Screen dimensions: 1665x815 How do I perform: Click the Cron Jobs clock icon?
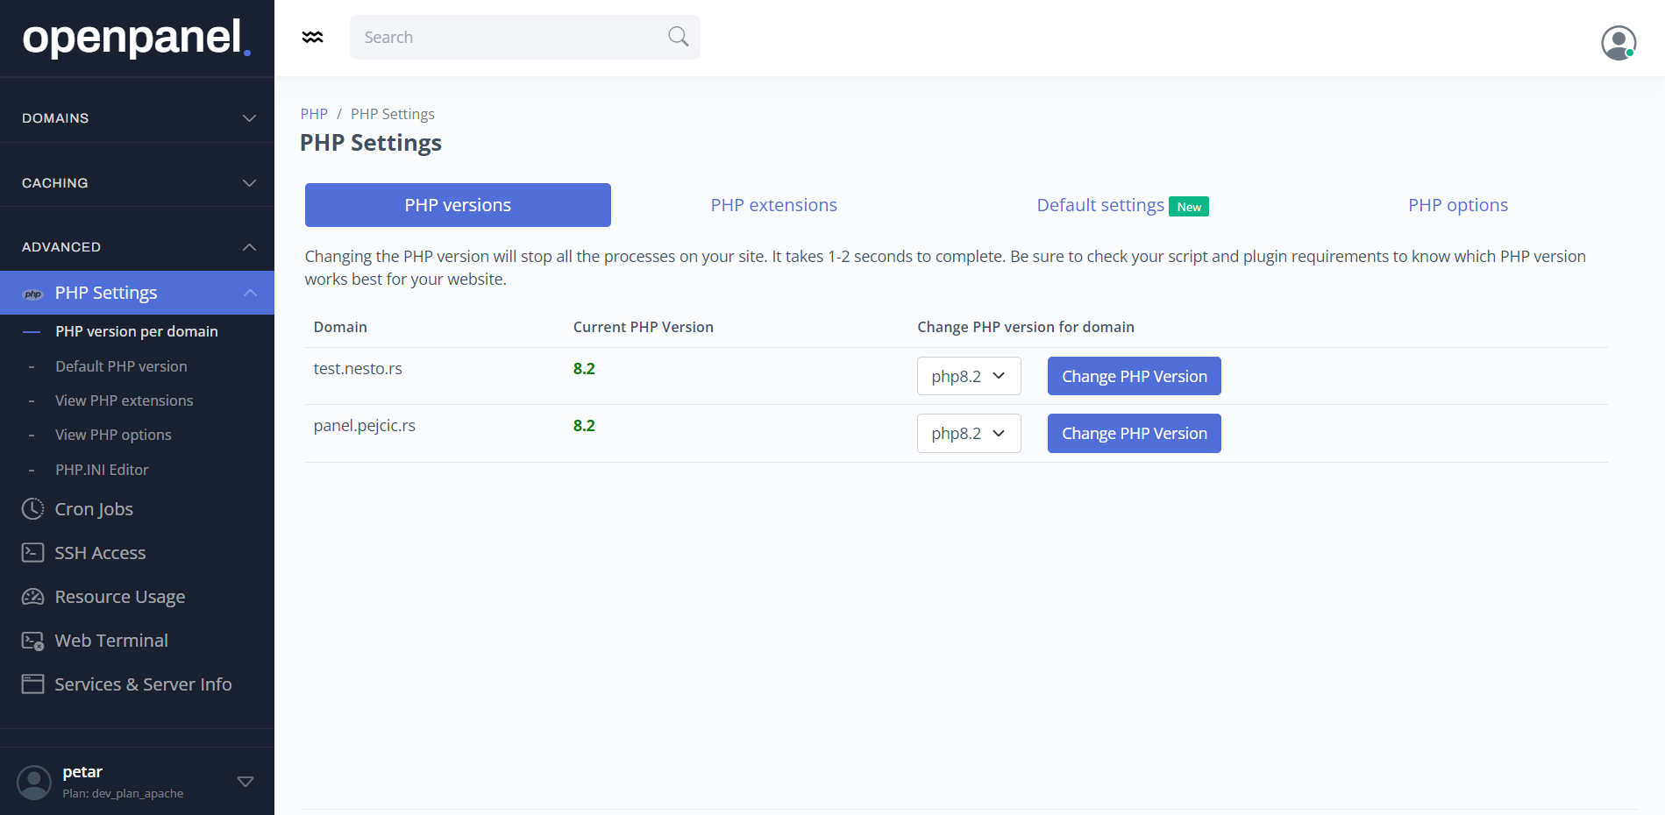(x=32, y=509)
